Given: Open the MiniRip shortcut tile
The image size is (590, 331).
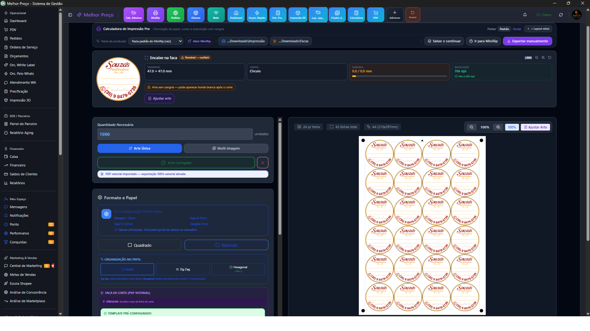Looking at the screenshot, I should (x=155, y=15).
